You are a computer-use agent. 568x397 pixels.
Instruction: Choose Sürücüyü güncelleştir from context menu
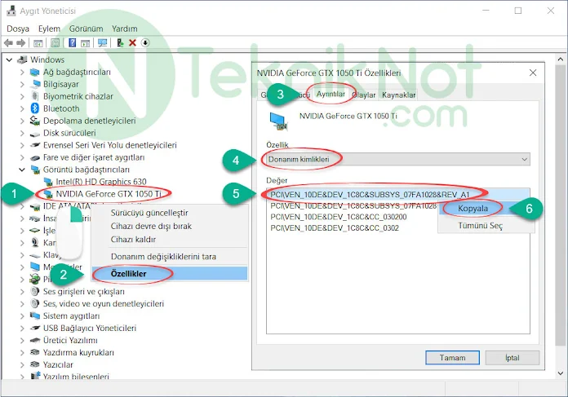[170, 213]
